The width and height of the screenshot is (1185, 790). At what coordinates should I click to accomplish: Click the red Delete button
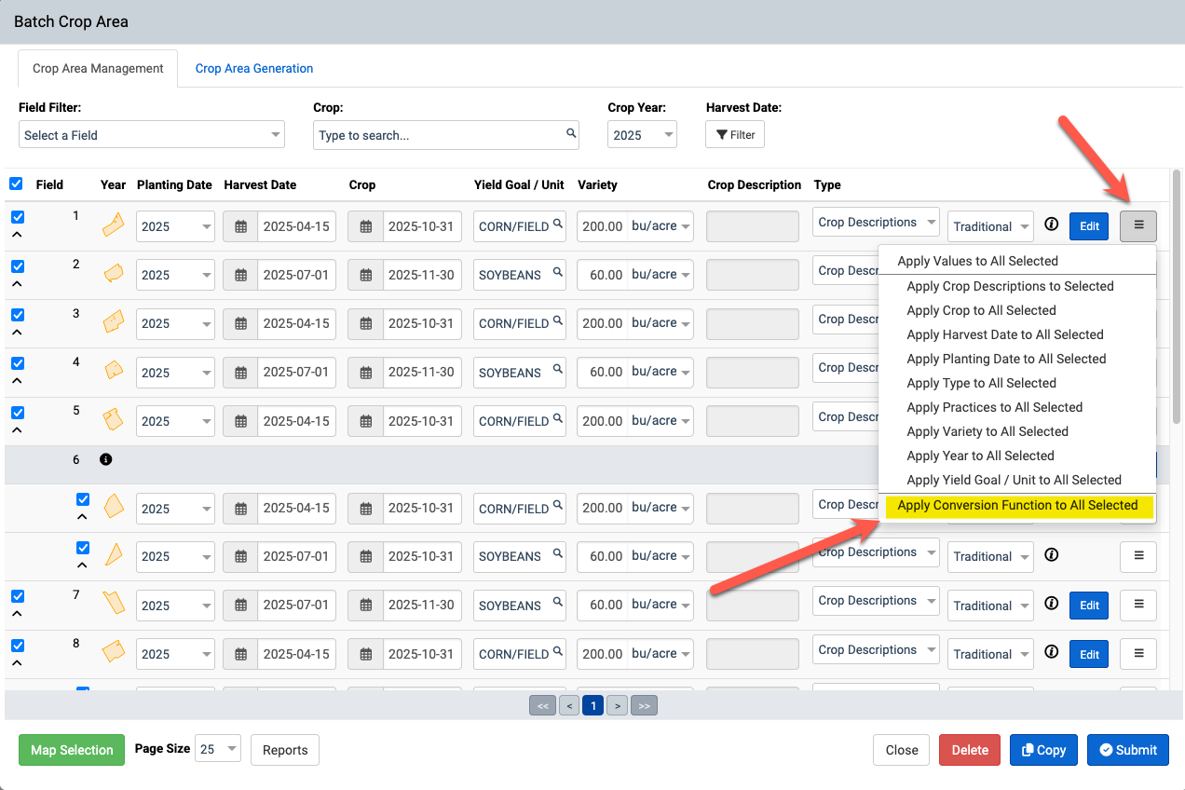(970, 750)
